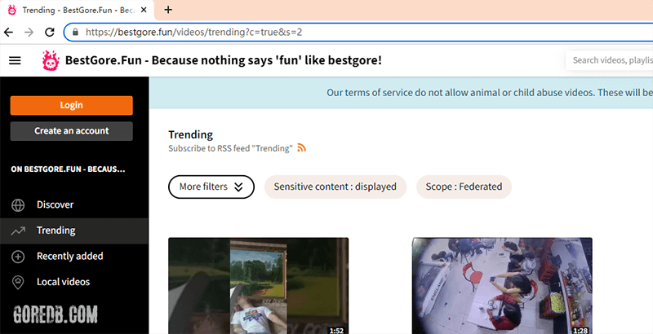Open the video thumbnail with 1:52 duration
Image resolution: width=653 pixels, height=334 pixels.
258,286
